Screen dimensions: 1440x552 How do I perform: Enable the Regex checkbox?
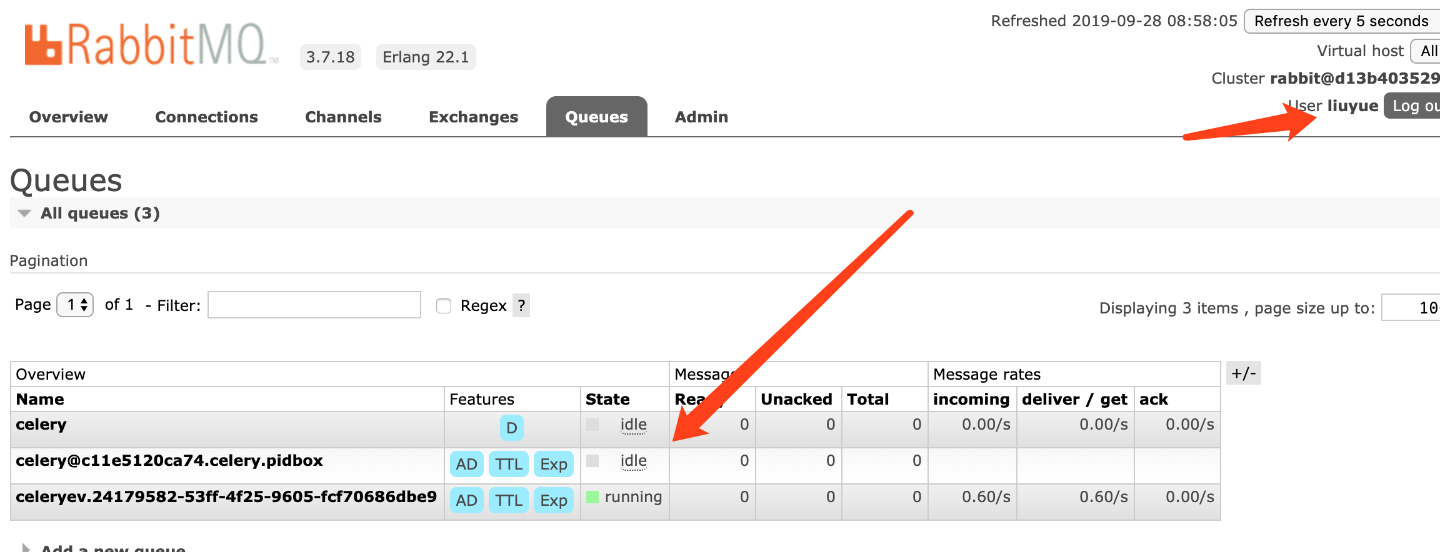pos(444,306)
